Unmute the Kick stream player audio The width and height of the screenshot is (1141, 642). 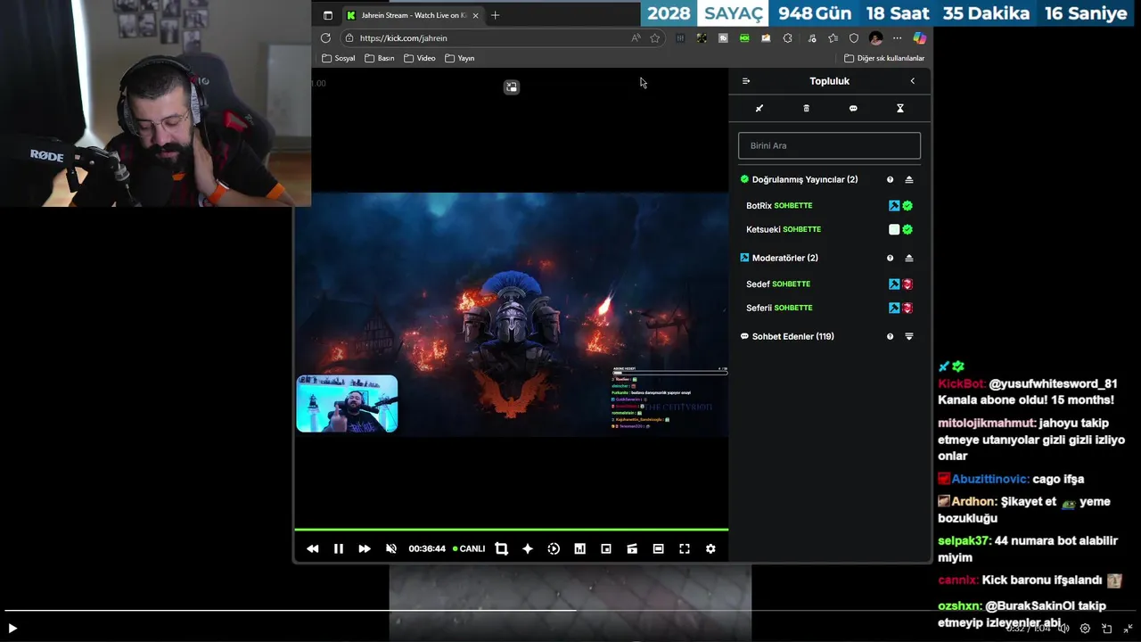click(x=390, y=549)
